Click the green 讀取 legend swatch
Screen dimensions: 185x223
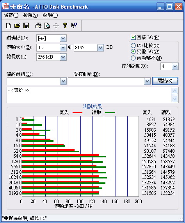point(110,112)
